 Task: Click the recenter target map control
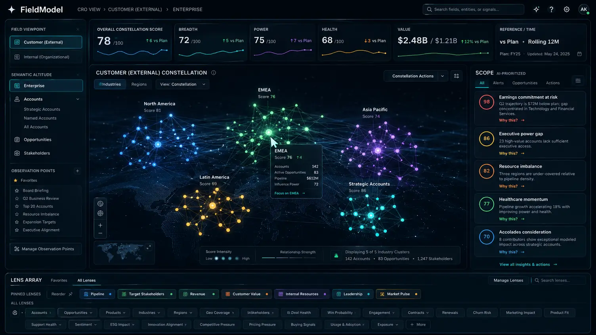[100, 213]
